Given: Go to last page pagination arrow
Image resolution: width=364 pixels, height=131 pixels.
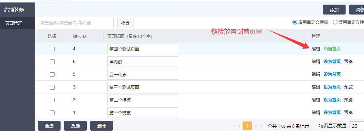Looking at the screenshot, I should (x=262, y=126).
